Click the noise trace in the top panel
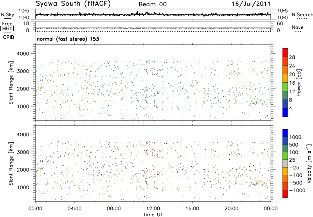 coord(153,14)
